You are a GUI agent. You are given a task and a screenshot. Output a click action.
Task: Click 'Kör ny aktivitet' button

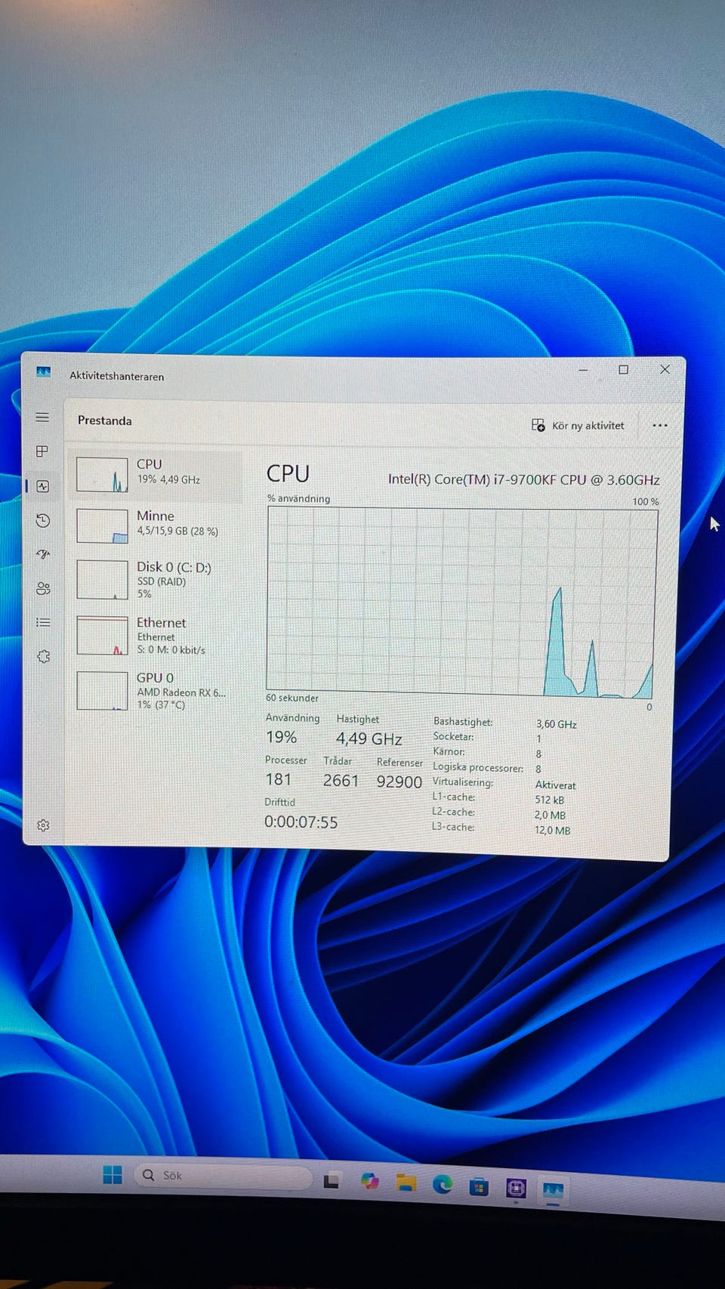tap(578, 425)
